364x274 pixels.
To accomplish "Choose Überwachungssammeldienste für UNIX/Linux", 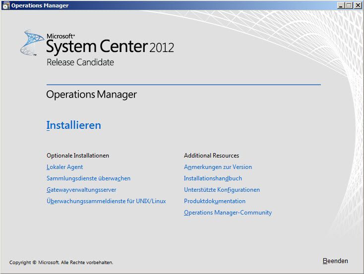I will (x=106, y=201).
